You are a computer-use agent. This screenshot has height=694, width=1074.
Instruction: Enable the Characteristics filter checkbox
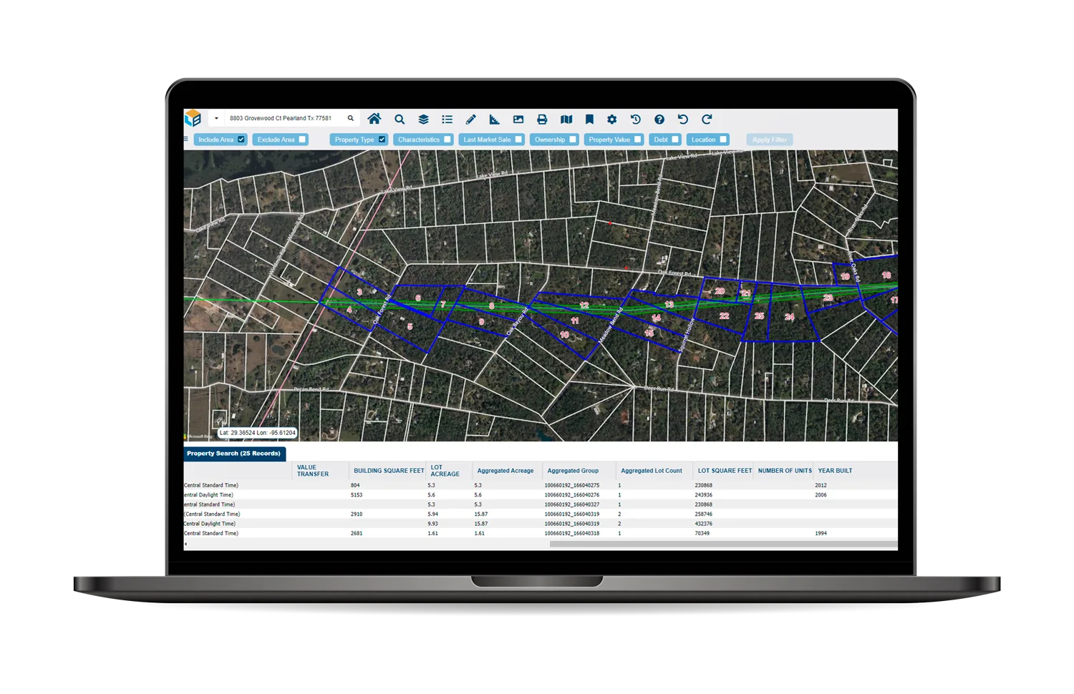[x=447, y=140]
